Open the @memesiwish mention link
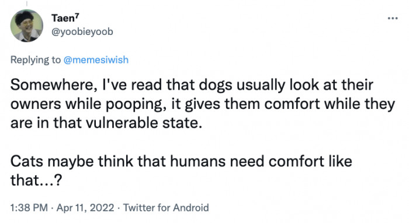 [96, 60]
